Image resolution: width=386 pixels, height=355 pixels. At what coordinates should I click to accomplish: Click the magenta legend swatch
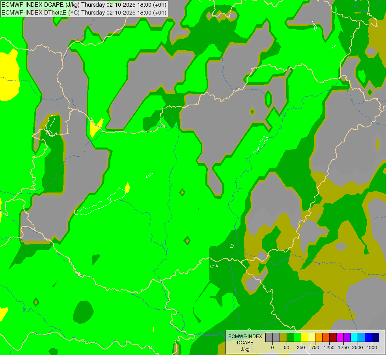[x=340, y=337]
